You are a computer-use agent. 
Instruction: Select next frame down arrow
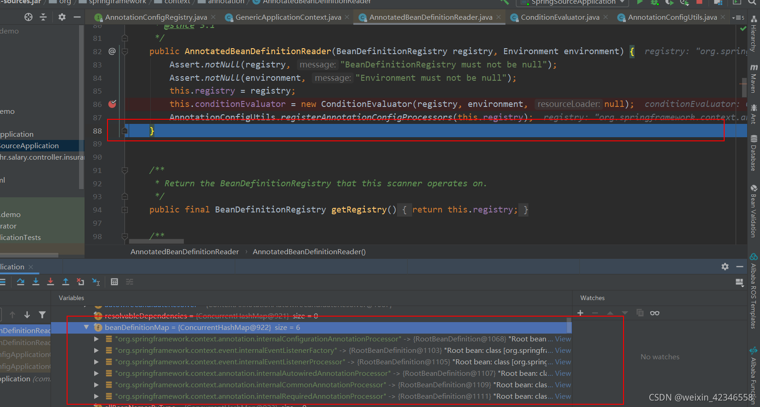tap(27, 315)
